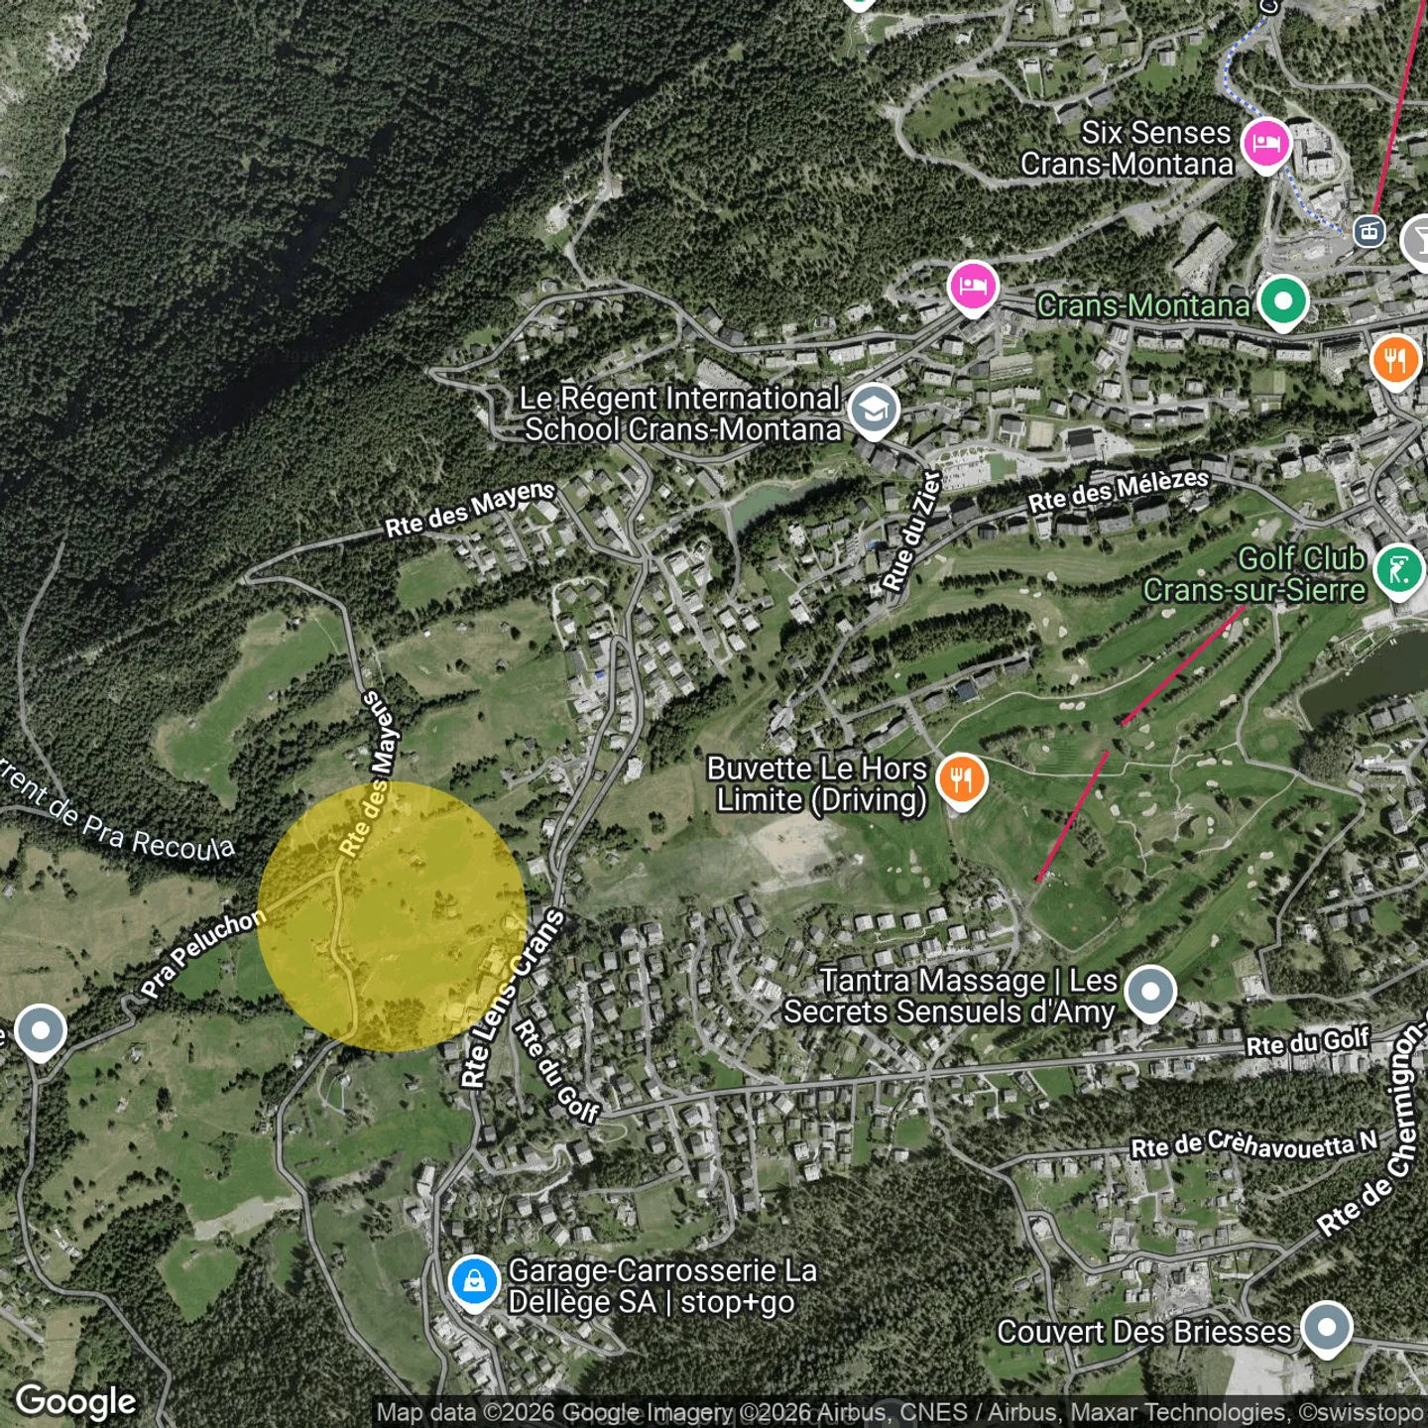
Task: Click the unlabeled orange restaurant pin near Crans-Montana
Action: (x=1395, y=361)
